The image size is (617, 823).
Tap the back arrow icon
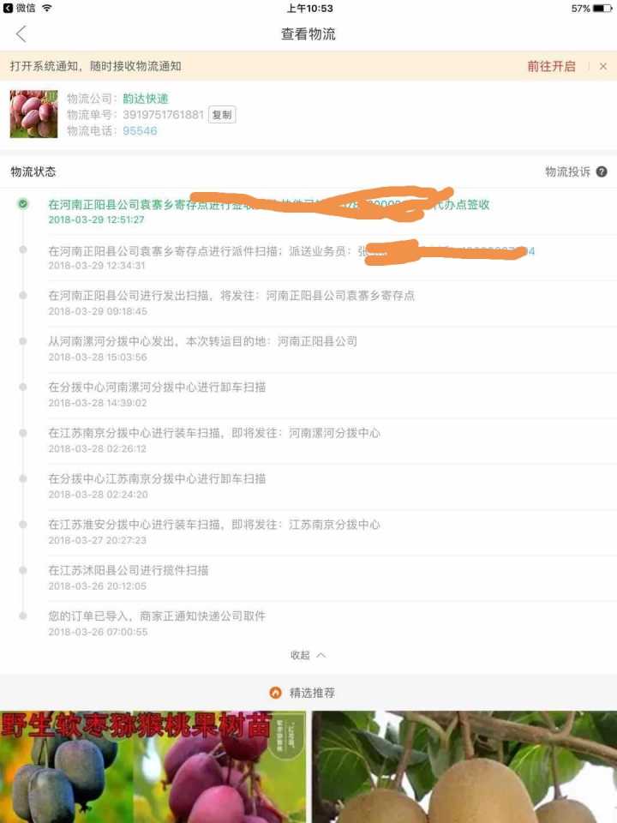tap(21, 34)
